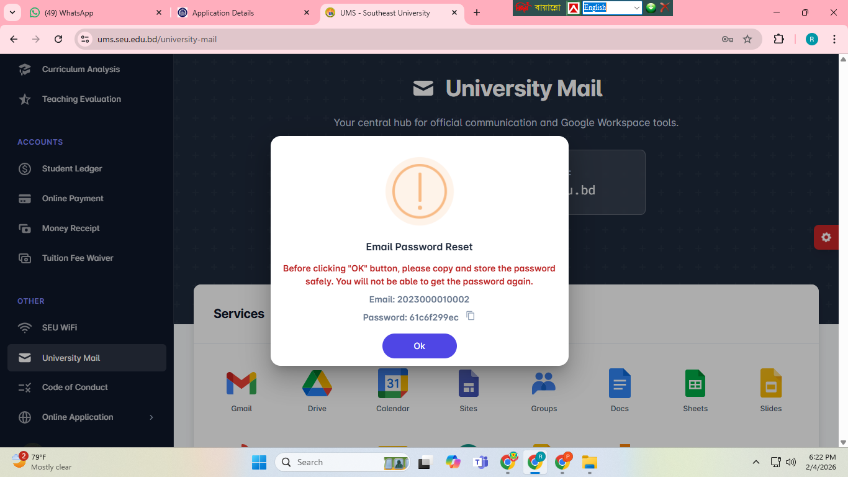Bookmark this page with the star icon
The image size is (848, 477).
[x=747, y=39]
